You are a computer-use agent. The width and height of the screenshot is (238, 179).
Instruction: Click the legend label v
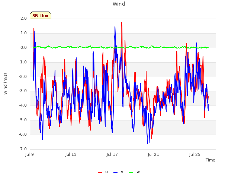coord(122,172)
